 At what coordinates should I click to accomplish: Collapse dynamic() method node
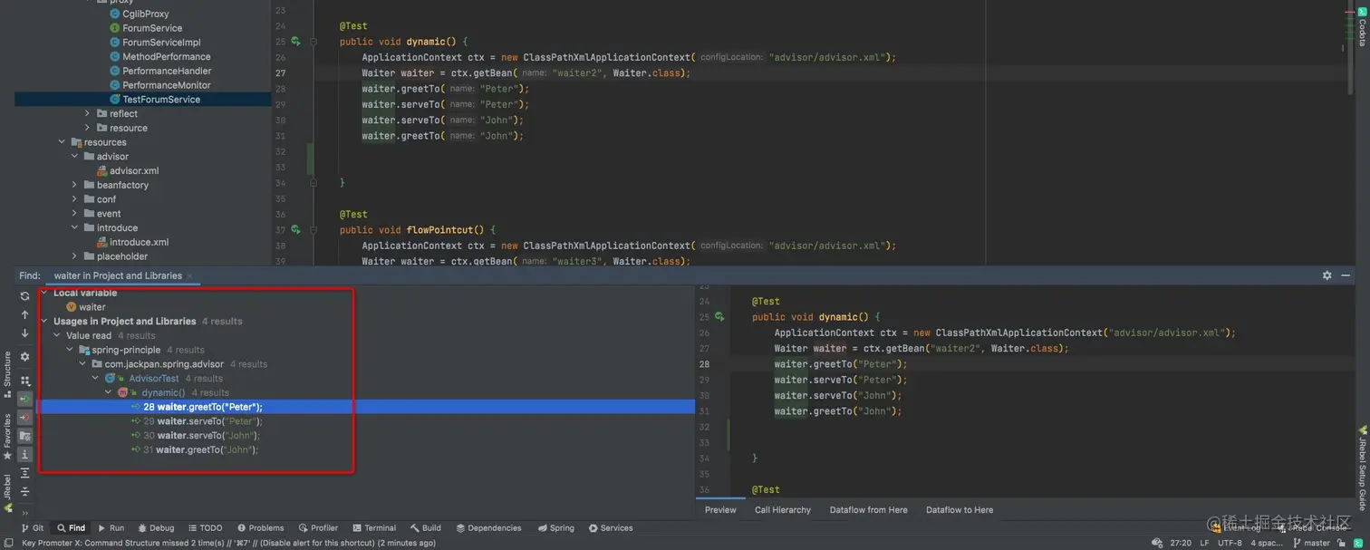pos(108,392)
